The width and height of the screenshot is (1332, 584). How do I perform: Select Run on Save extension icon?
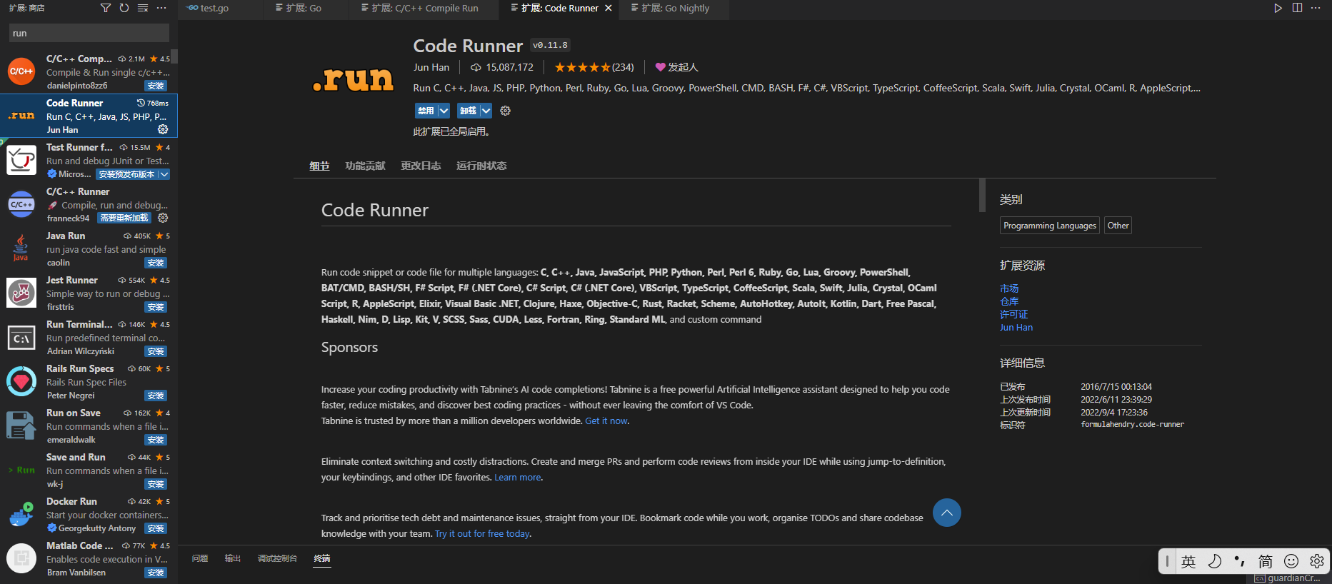[21, 426]
